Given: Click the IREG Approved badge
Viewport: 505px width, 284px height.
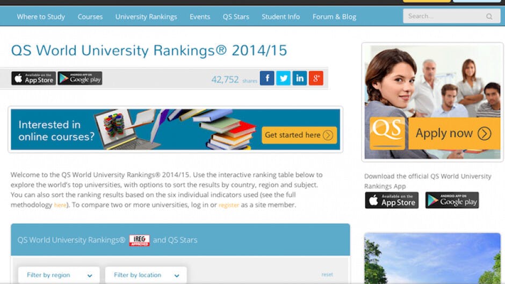Looking at the screenshot, I should pos(139,240).
